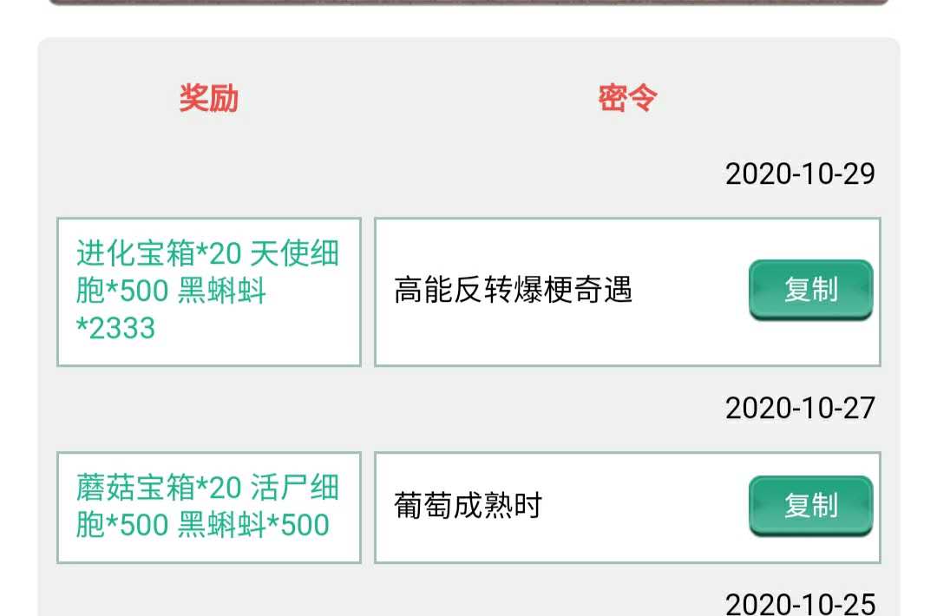Click the gap between 高能反转爆梗奇遇 and its 复制 button
This screenshot has width=937, height=616.
tap(690, 290)
